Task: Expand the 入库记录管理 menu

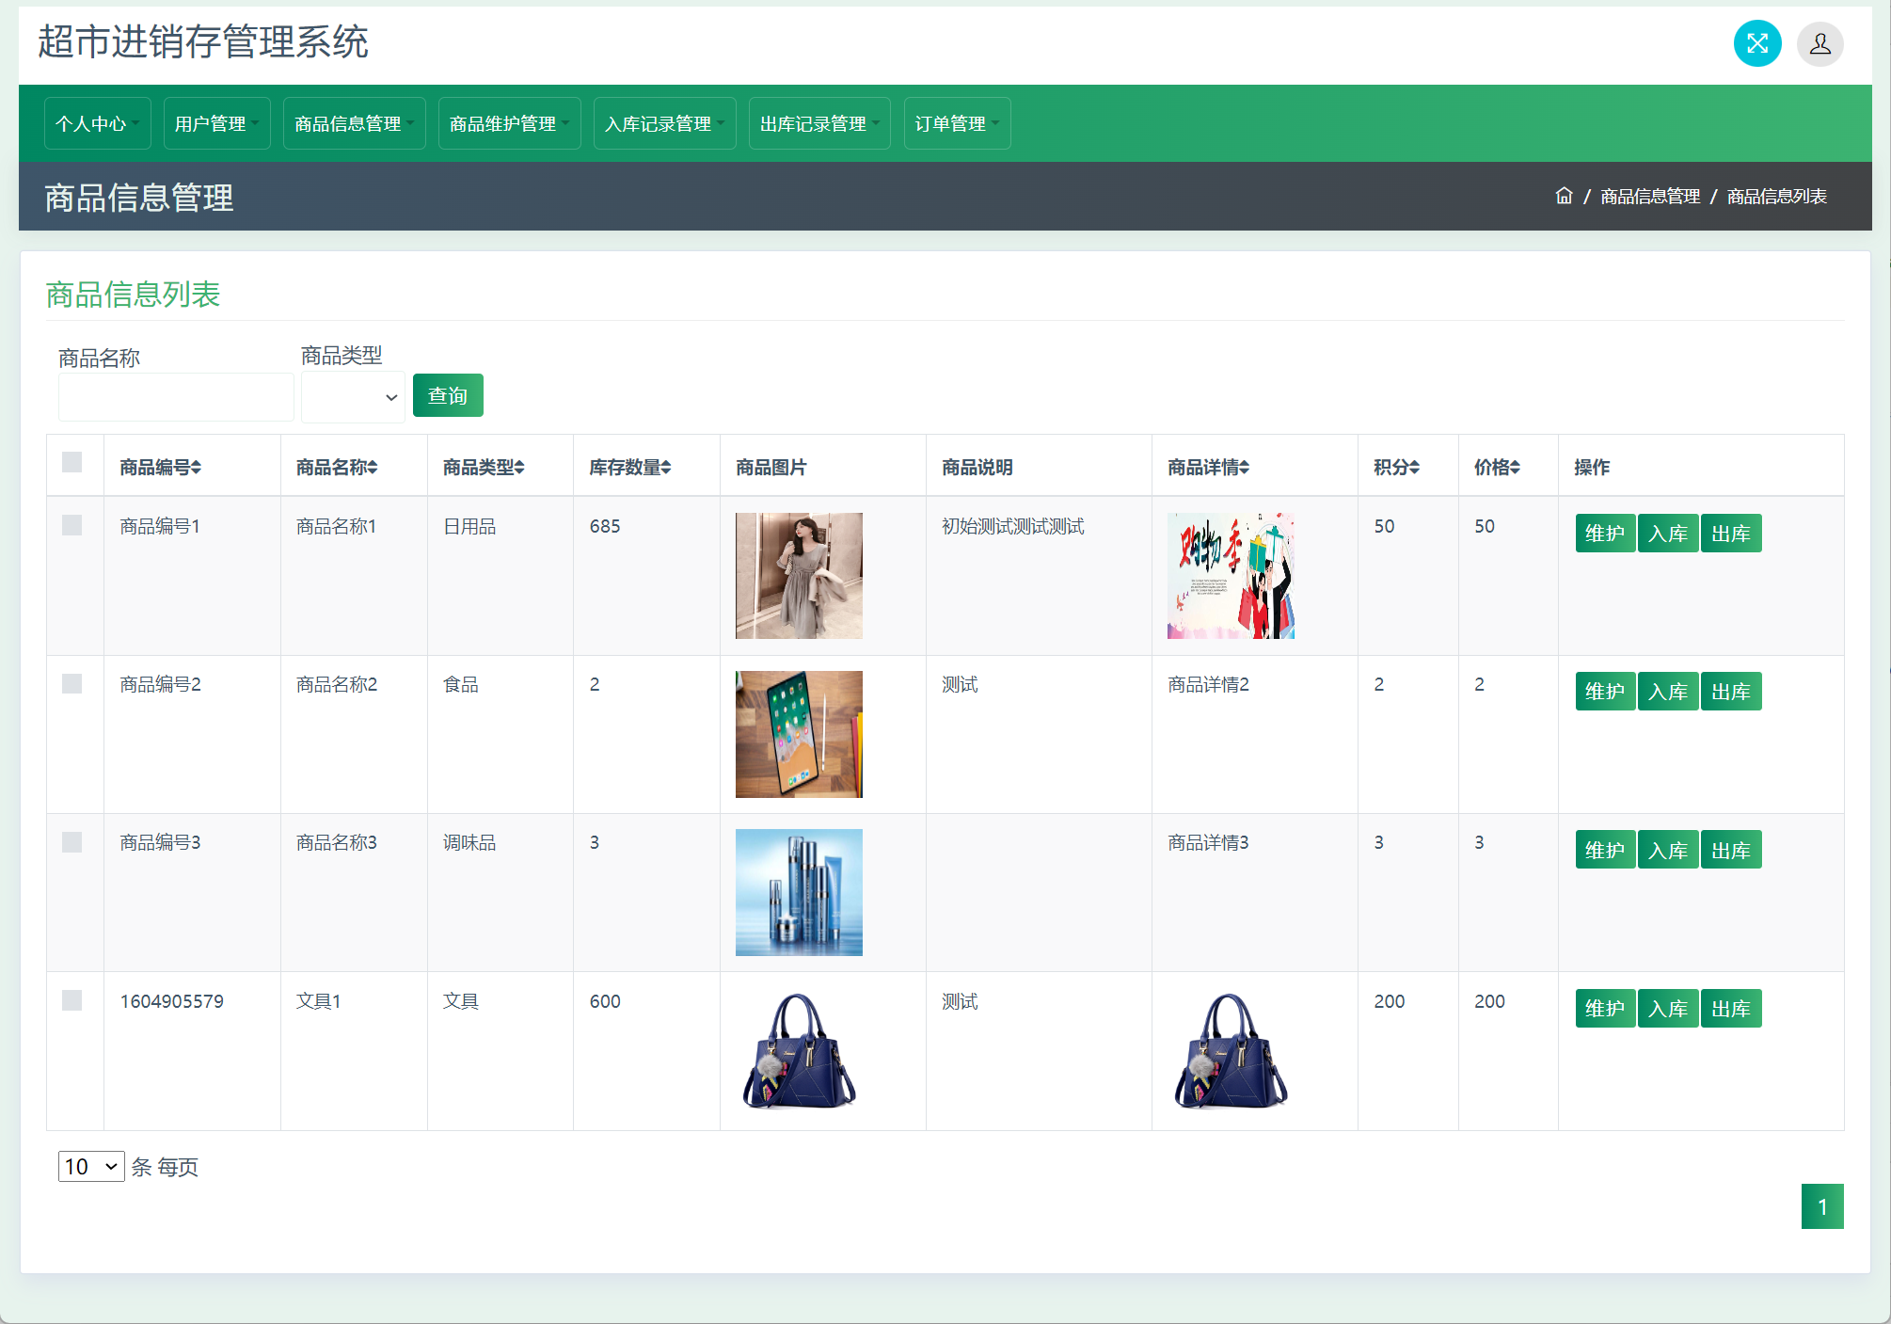Action: click(664, 123)
